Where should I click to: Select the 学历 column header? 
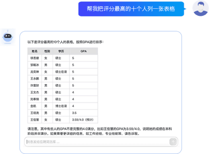[61, 51]
